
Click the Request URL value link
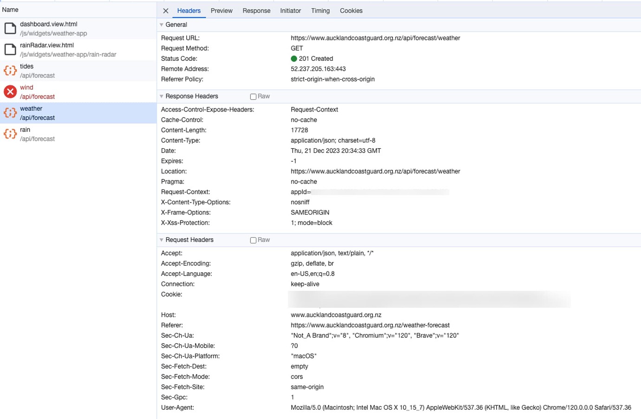click(375, 38)
